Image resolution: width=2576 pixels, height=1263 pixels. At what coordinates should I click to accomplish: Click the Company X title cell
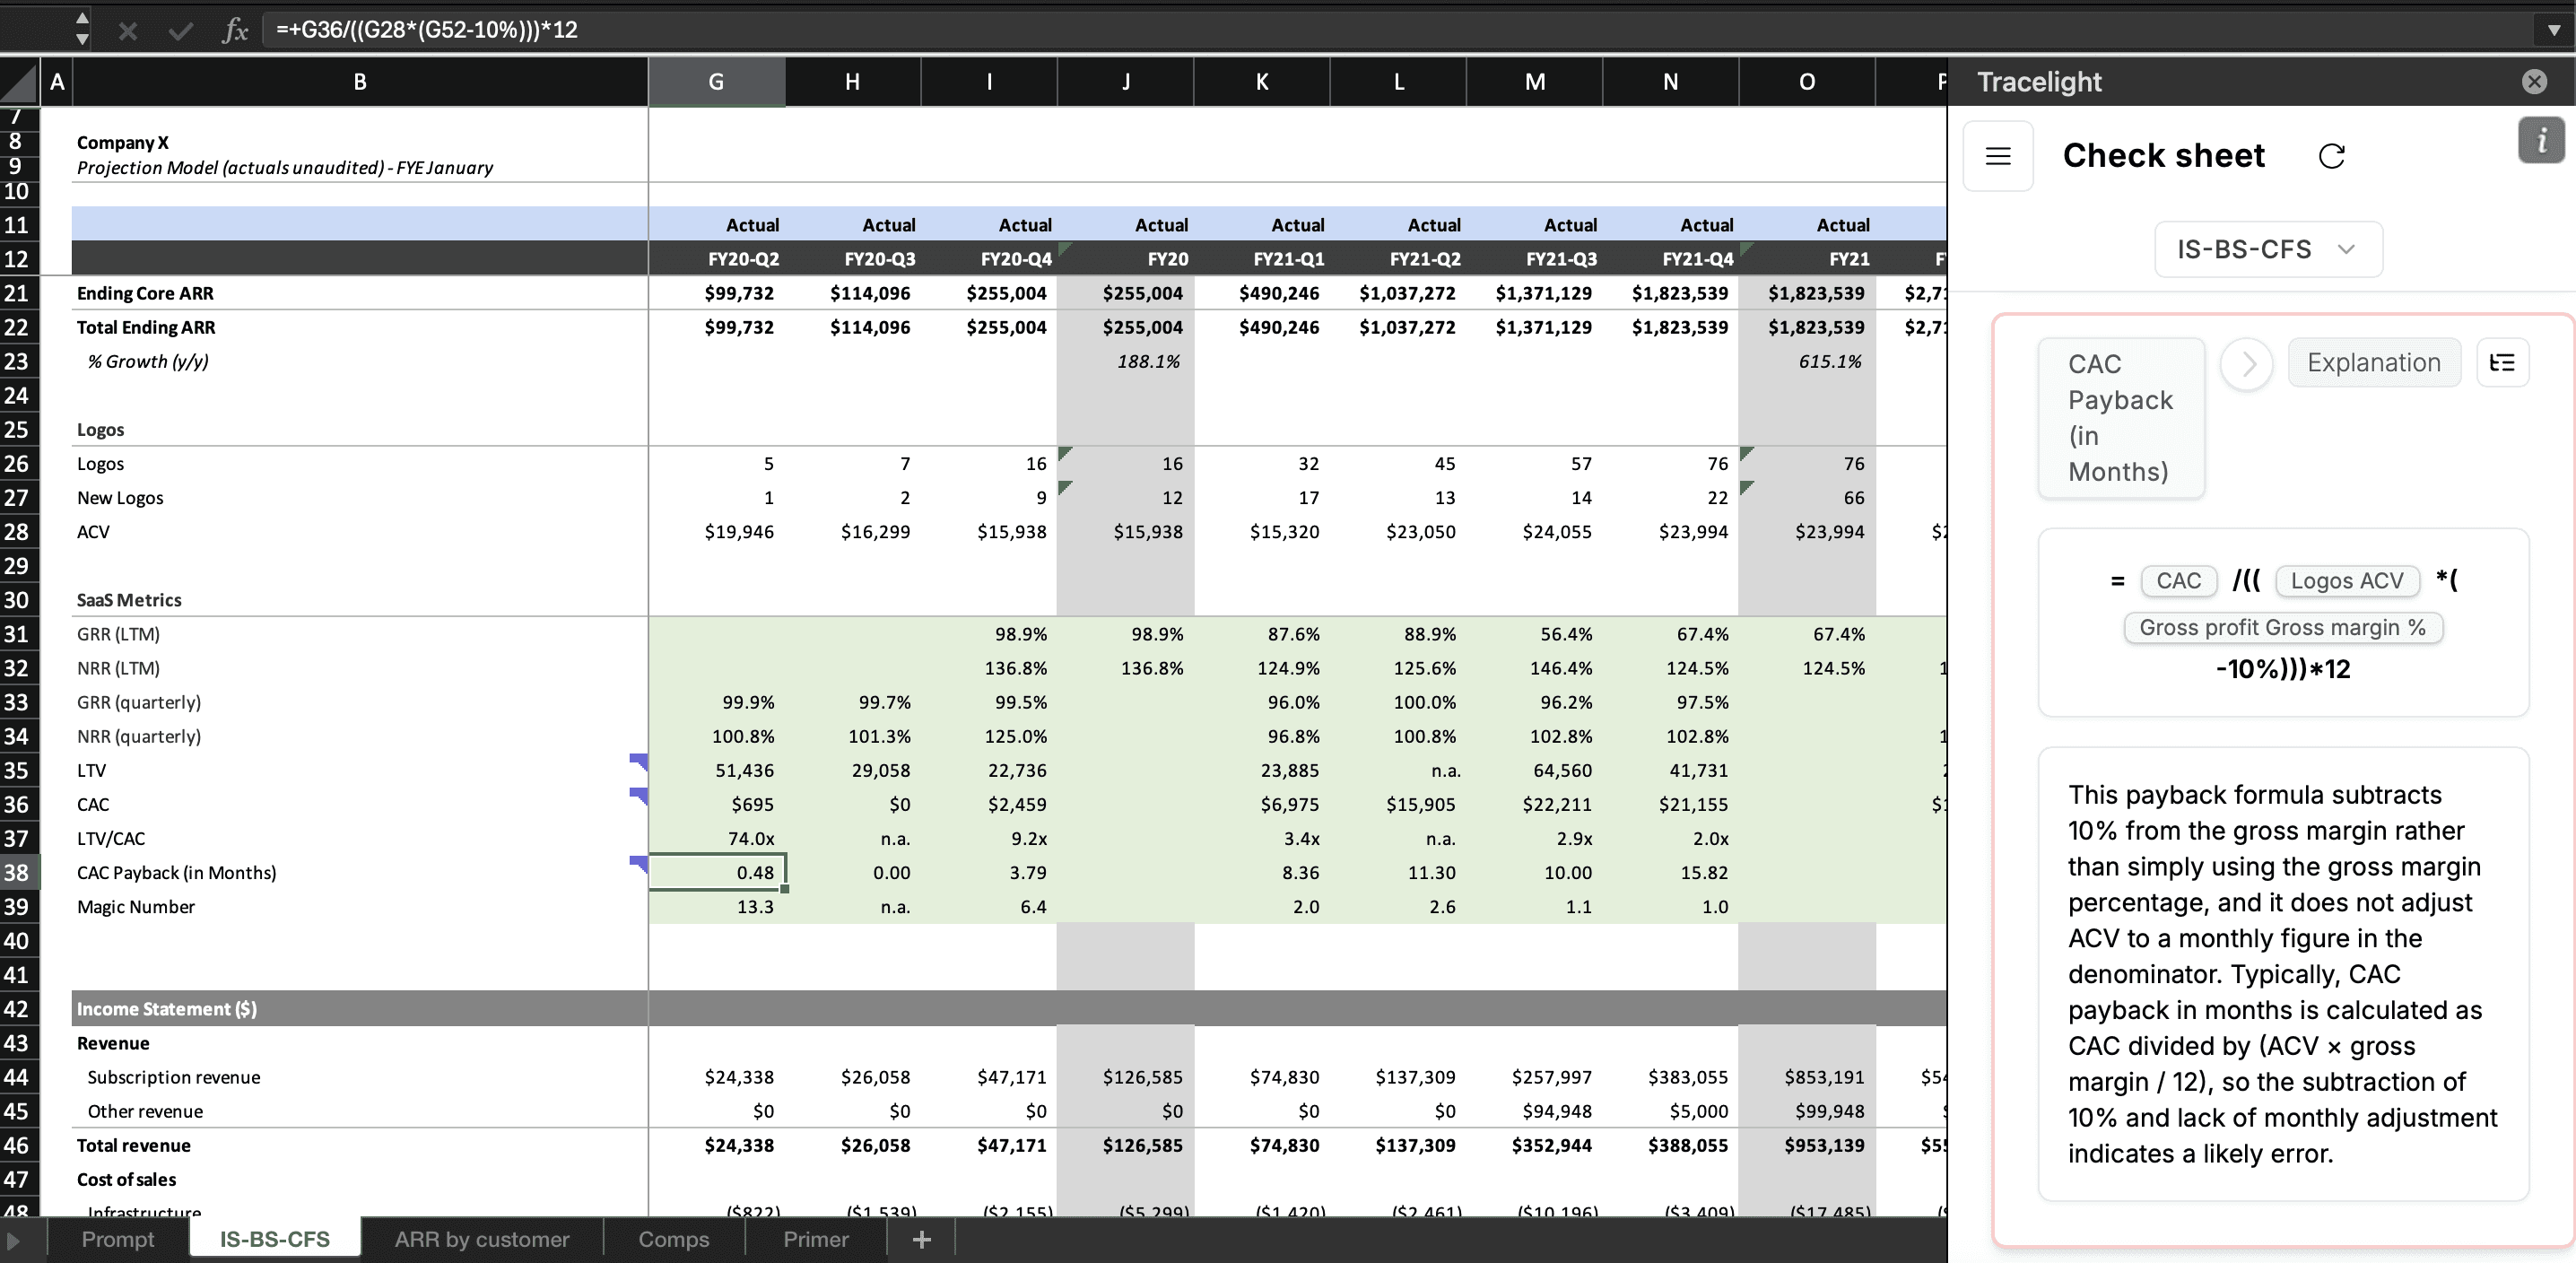[360, 143]
